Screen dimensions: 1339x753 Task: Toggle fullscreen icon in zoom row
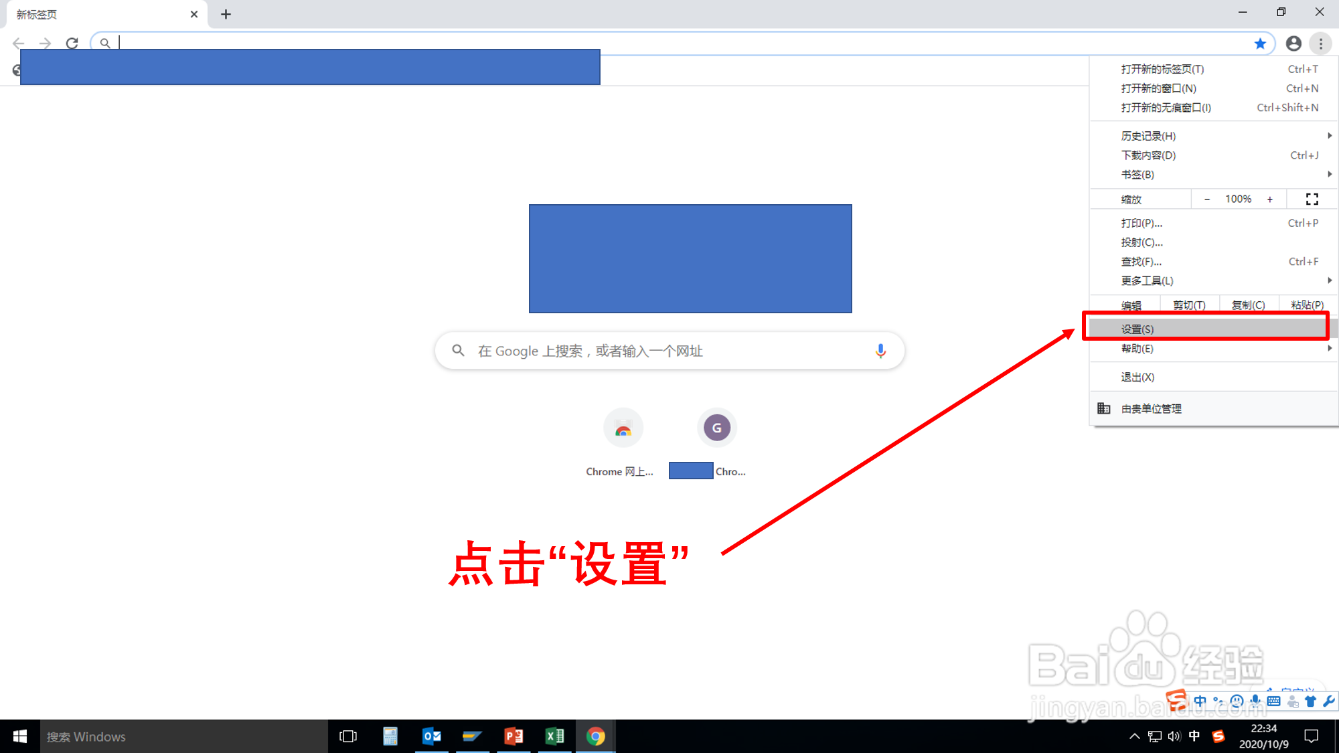click(x=1312, y=199)
